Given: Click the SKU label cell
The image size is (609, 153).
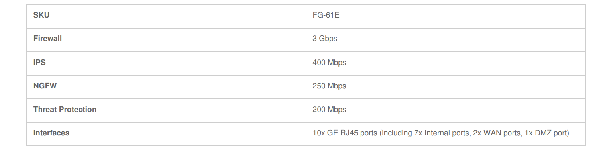Looking at the screenshot, I should 166,16.
